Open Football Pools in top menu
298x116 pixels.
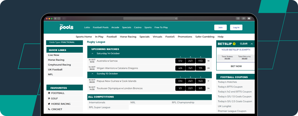(101, 27)
